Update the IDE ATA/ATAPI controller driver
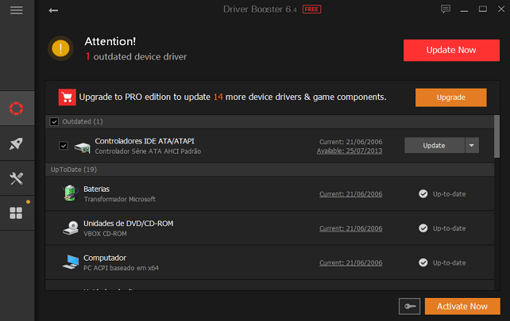The height and width of the screenshot is (321, 510). click(x=435, y=145)
